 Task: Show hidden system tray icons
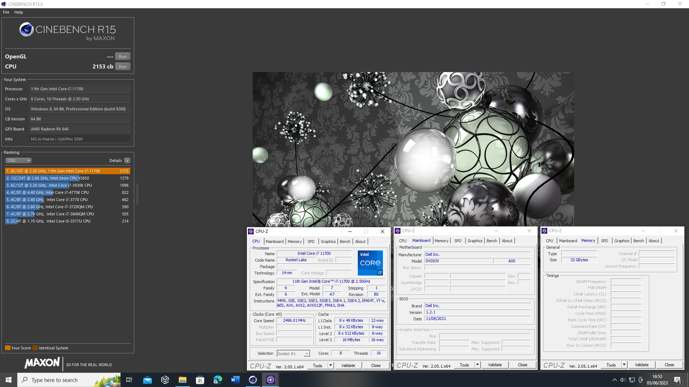tap(614, 380)
